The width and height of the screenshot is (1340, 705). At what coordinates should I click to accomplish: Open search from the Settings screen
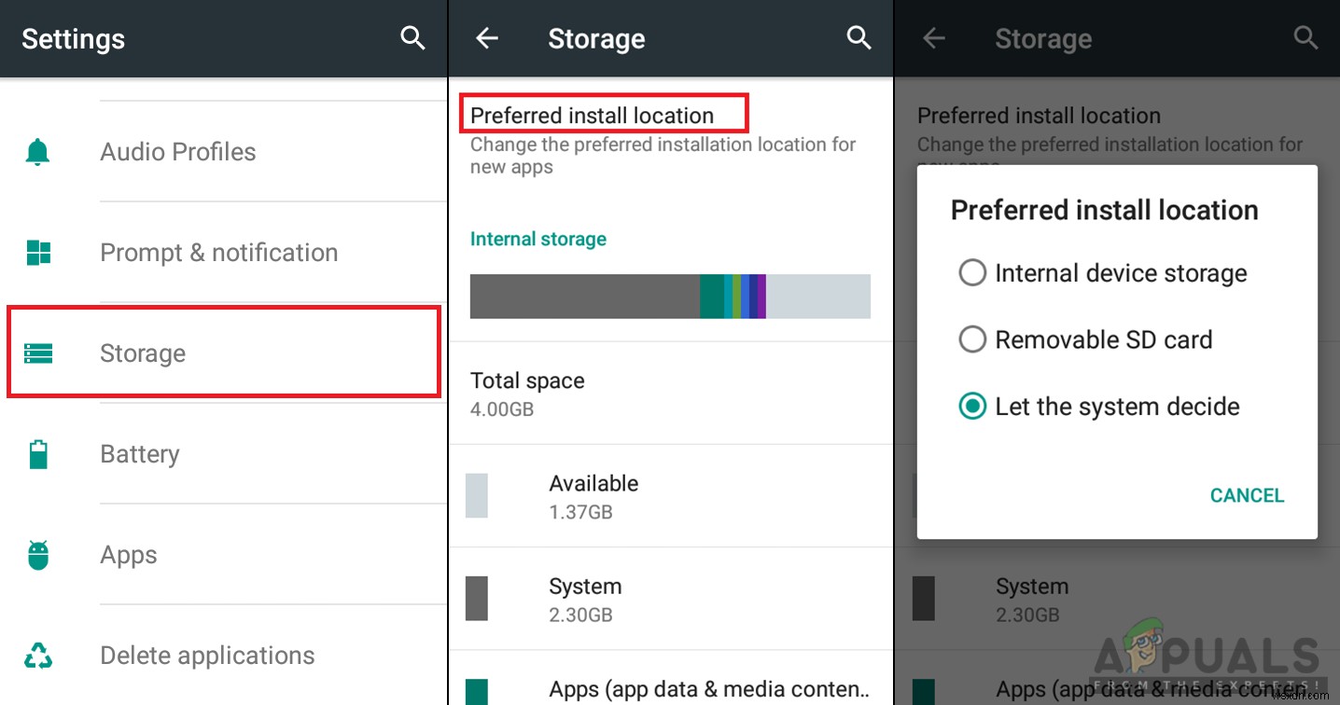click(412, 38)
